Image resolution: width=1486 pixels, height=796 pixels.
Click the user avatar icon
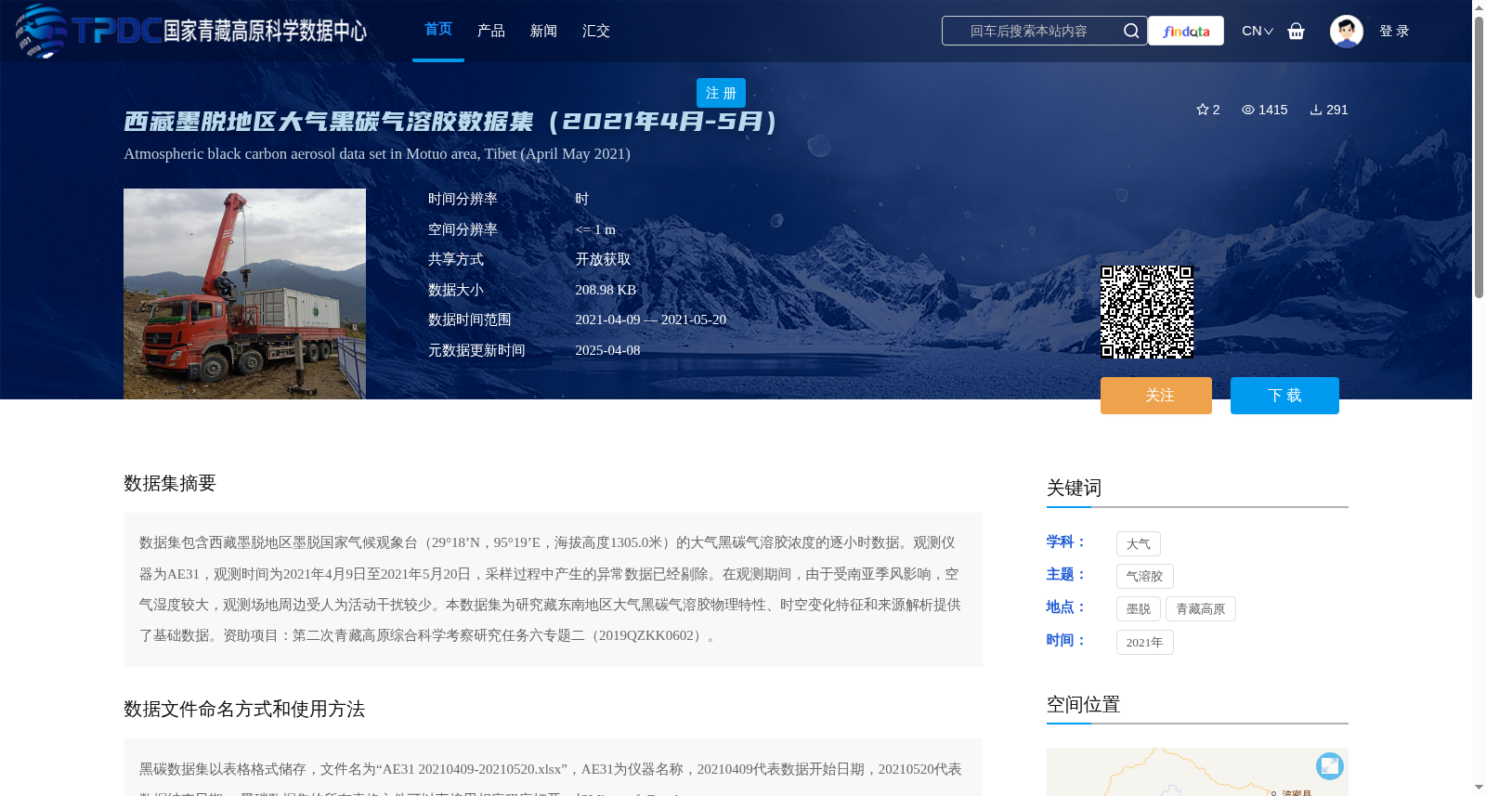coord(1347,31)
